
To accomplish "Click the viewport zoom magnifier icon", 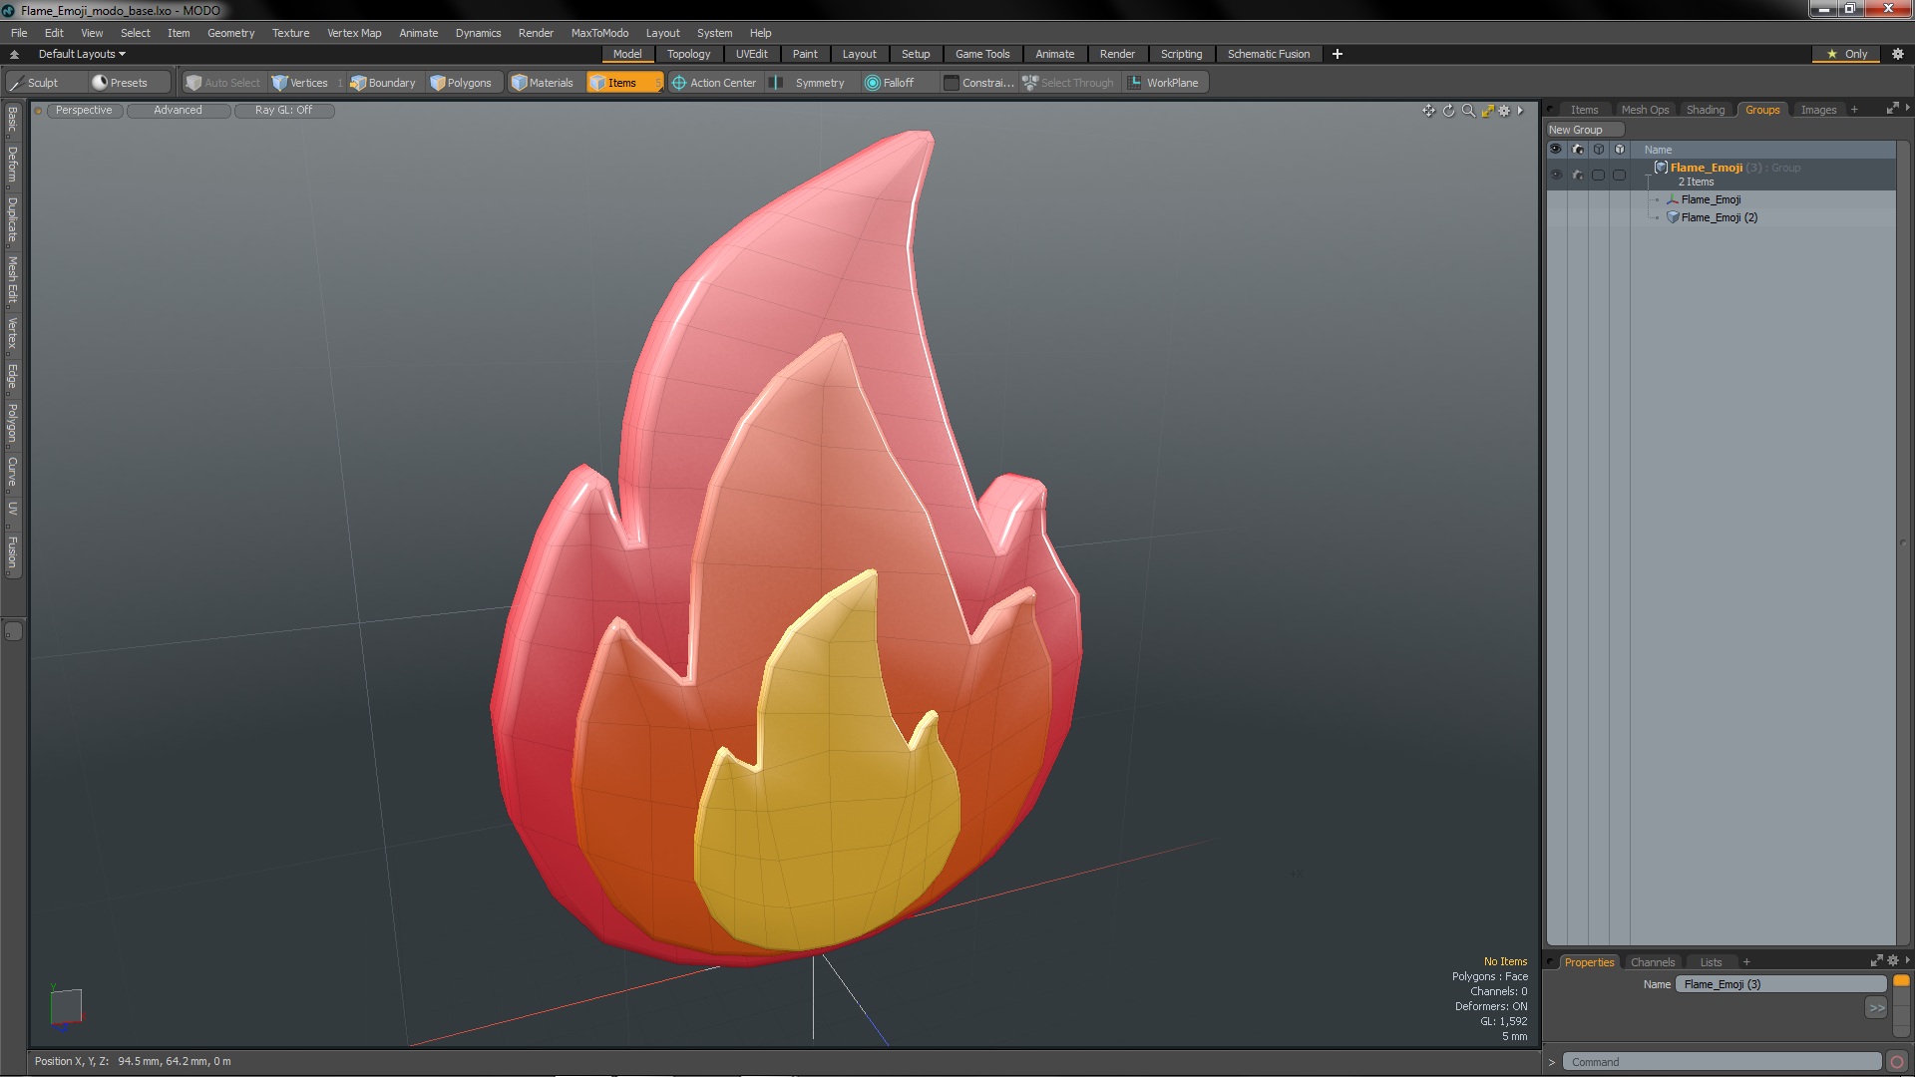I will point(1468,111).
